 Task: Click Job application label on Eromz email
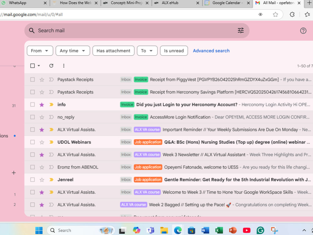pos(148,167)
